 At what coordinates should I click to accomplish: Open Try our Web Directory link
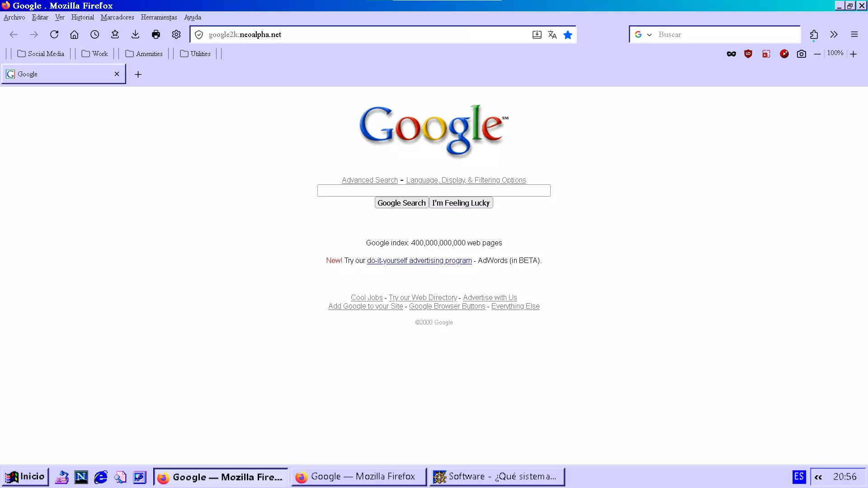(423, 297)
